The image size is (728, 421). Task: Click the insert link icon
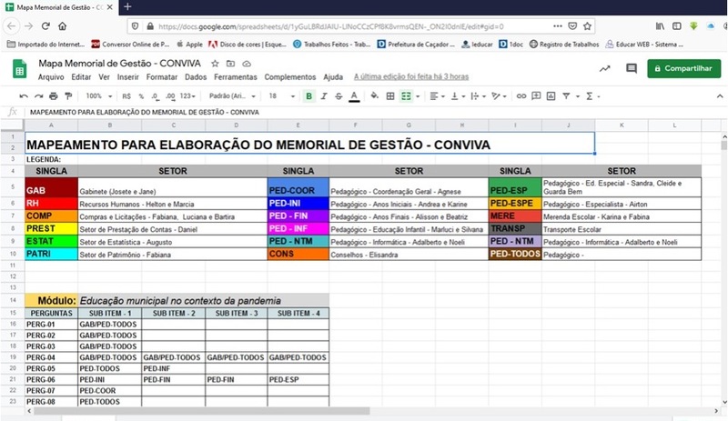(x=521, y=95)
